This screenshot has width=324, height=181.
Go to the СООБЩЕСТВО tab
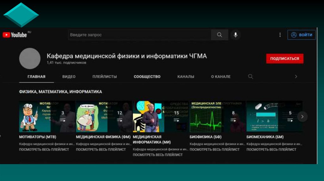click(x=147, y=77)
